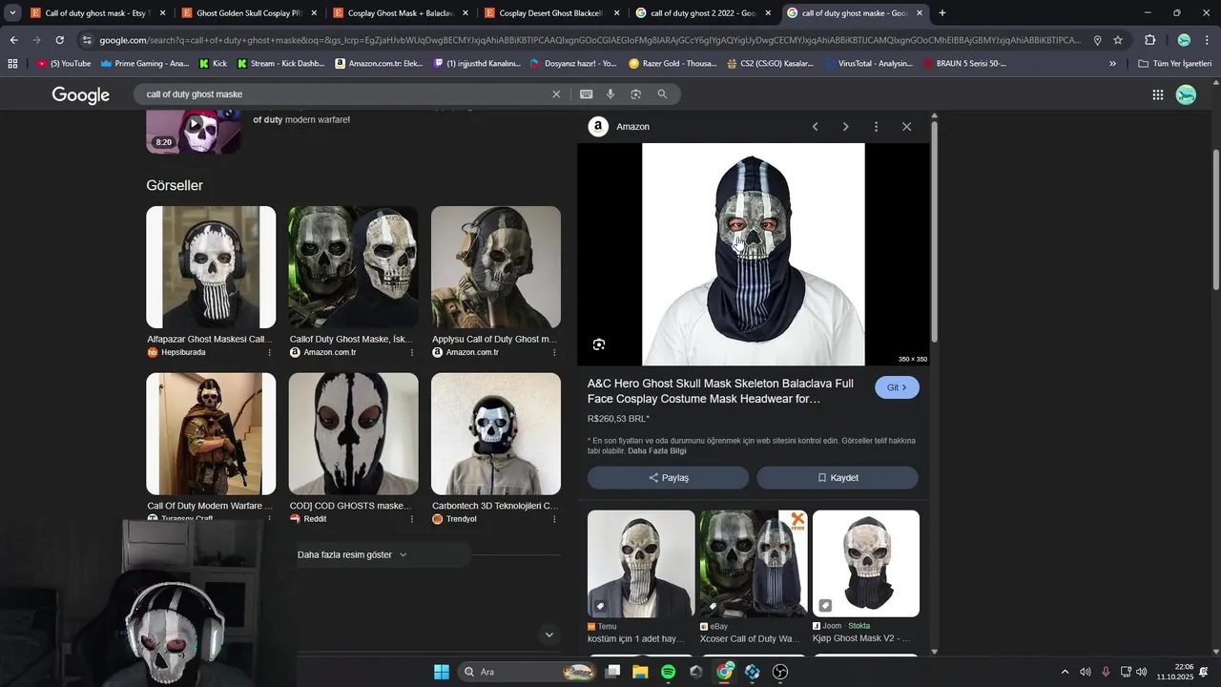Clear the Google search box text
This screenshot has height=687, width=1221.
click(x=556, y=94)
